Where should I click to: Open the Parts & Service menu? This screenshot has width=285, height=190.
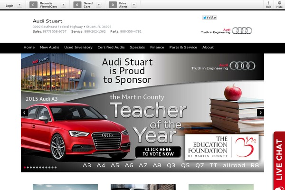coord(183,47)
